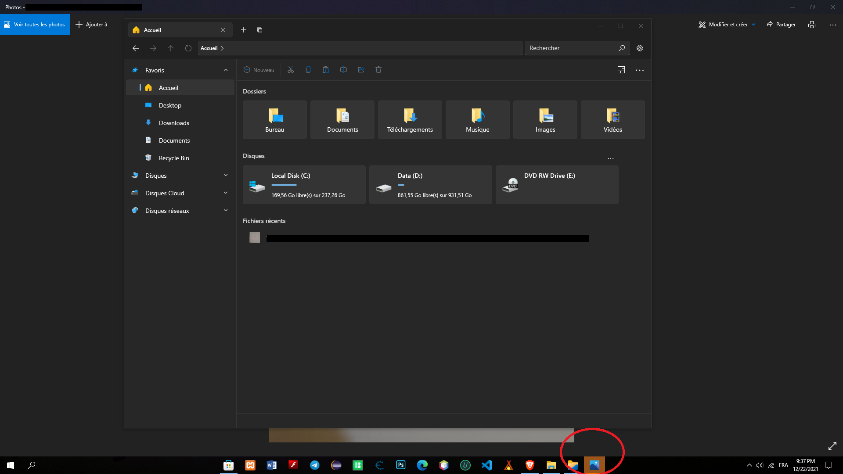Viewport: 843px width, 474px height.
Task: Go back with the Files back arrow
Action: point(136,48)
